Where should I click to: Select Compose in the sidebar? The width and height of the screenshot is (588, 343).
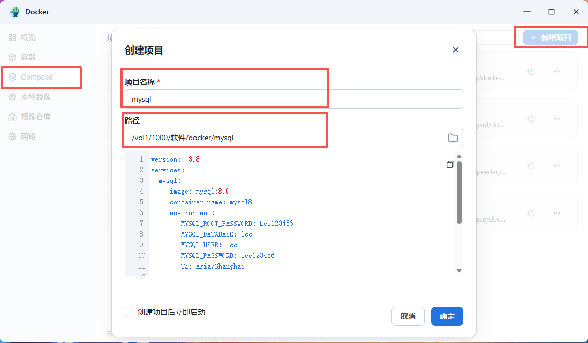[31, 77]
